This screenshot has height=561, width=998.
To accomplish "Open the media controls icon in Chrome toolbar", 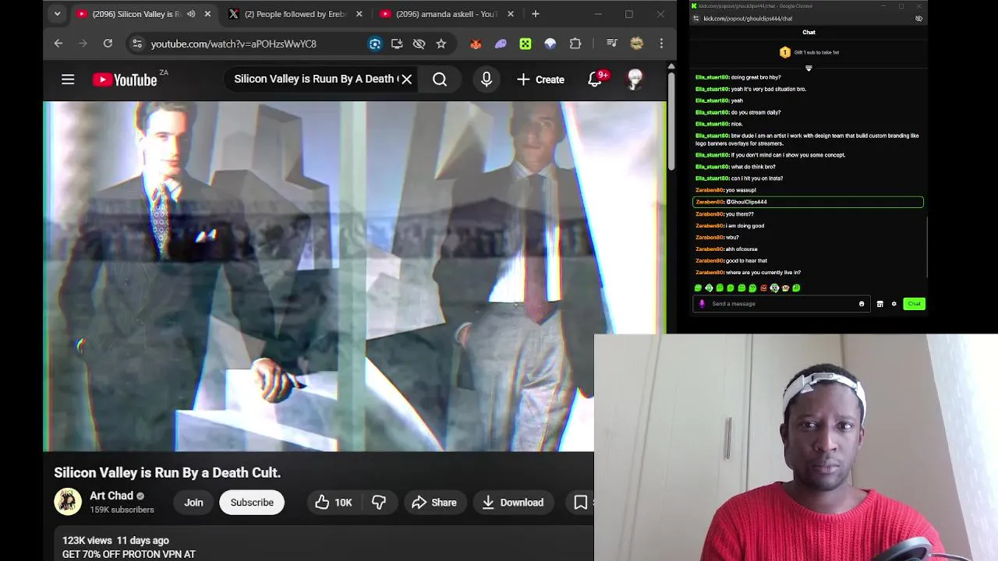I will tap(612, 44).
